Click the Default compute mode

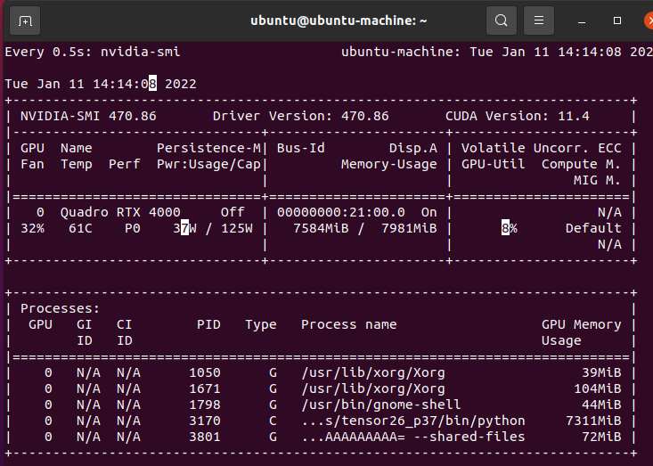593,229
